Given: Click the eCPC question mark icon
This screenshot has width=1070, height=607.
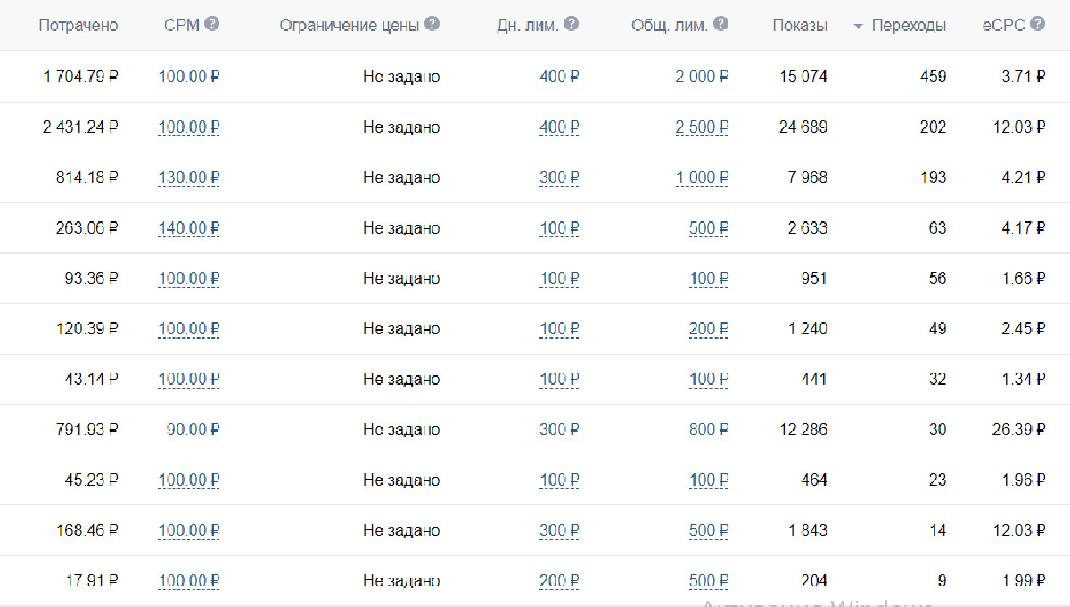Looking at the screenshot, I should coord(1037,24).
